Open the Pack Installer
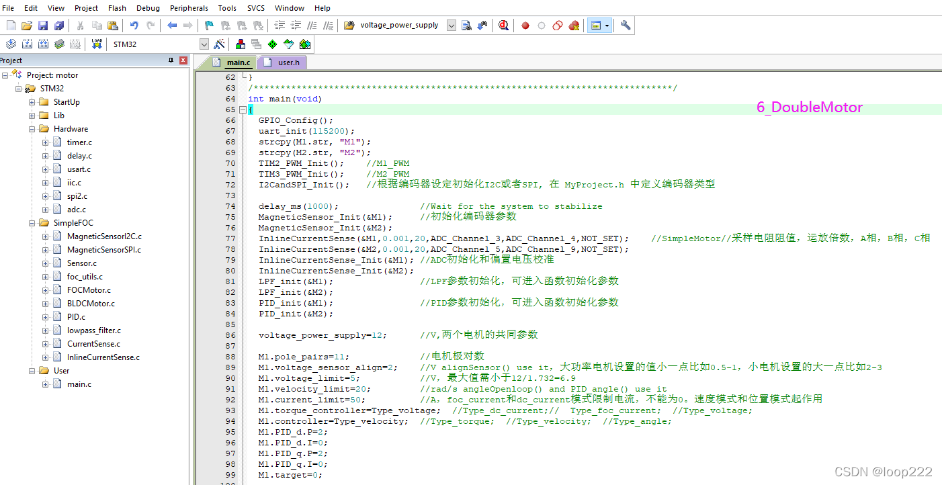This screenshot has height=485, width=942. 305,44
